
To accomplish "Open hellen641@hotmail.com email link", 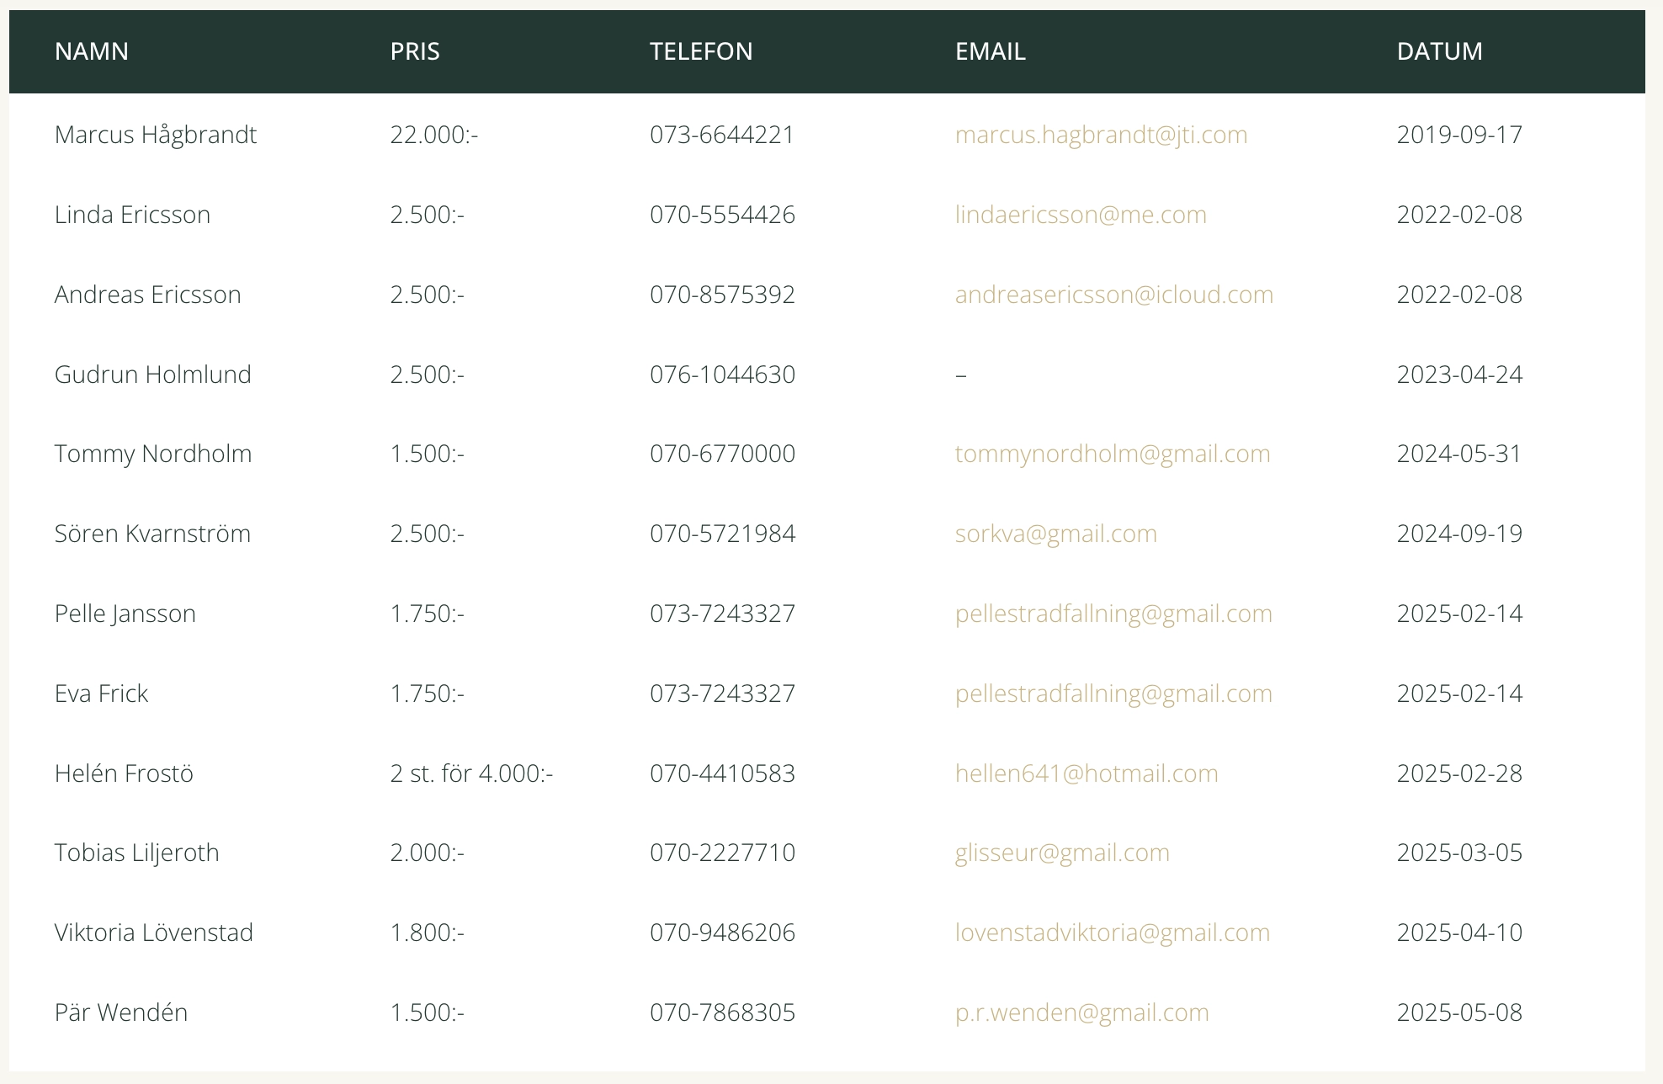I will [x=1087, y=773].
